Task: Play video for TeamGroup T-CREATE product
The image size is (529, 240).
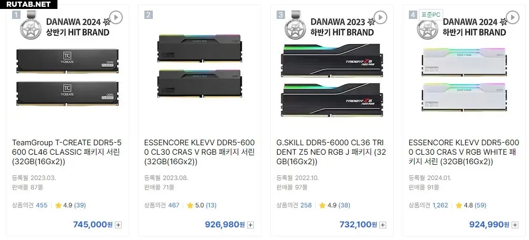Action: click(116, 17)
